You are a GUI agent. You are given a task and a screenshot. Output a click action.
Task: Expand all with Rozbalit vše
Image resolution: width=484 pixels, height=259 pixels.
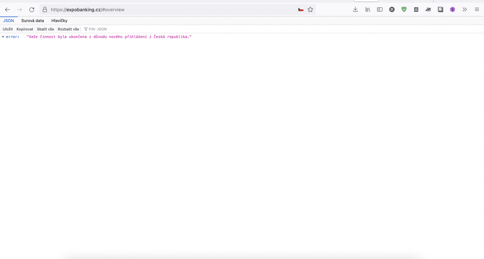click(x=68, y=29)
